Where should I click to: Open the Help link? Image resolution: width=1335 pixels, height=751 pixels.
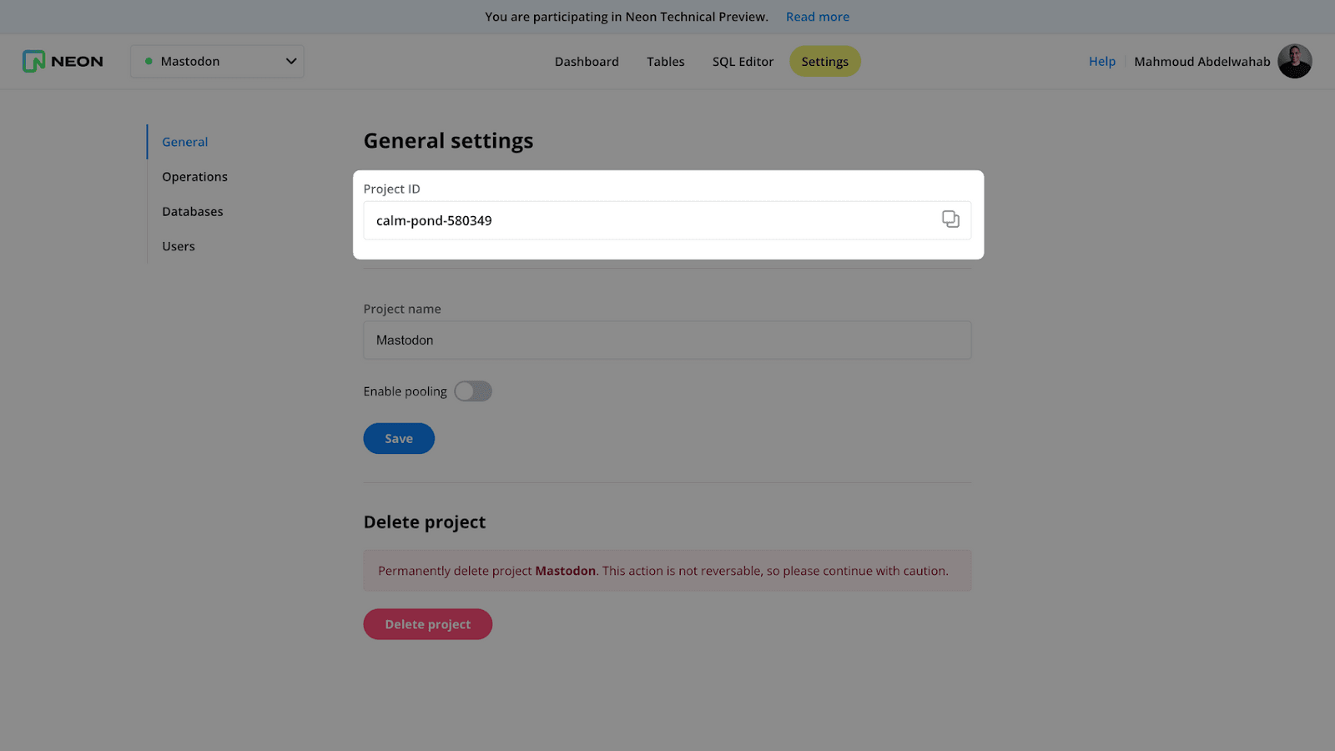(x=1101, y=62)
